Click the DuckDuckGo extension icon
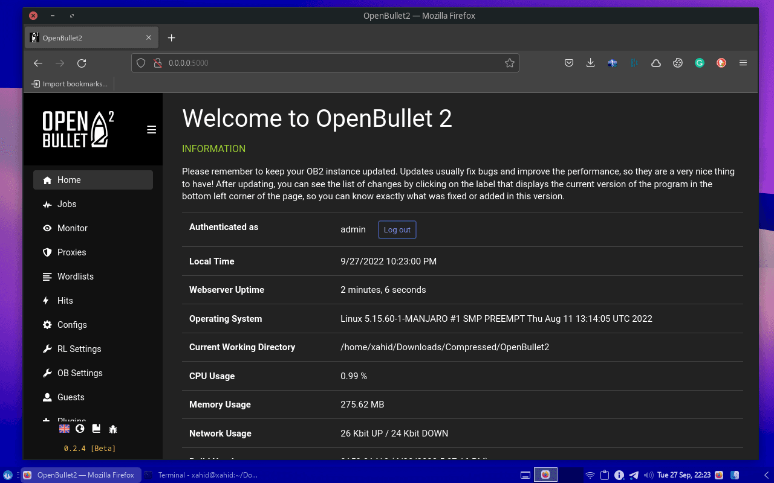 pos(721,62)
